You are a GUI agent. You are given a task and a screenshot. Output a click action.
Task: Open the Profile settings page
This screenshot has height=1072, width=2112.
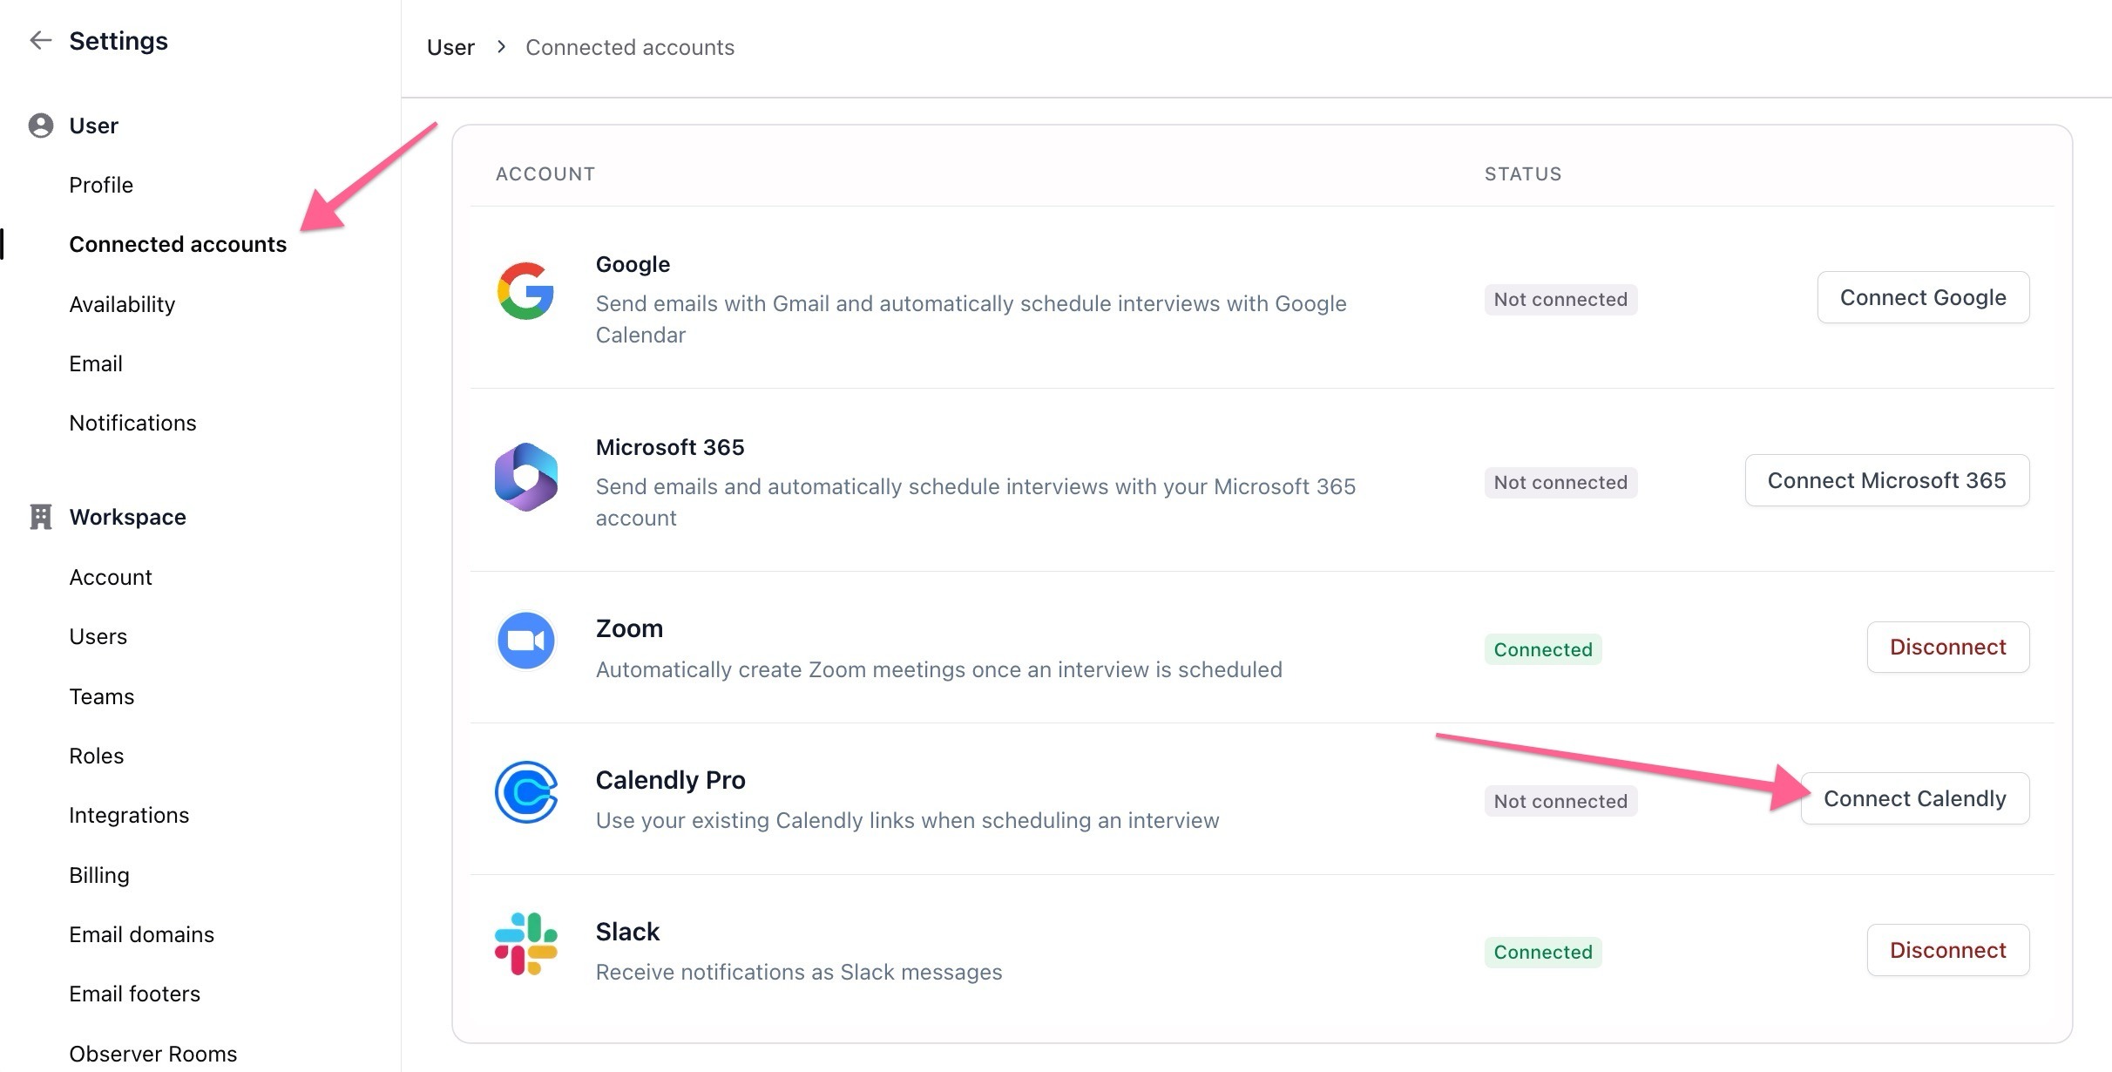(101, 185)
